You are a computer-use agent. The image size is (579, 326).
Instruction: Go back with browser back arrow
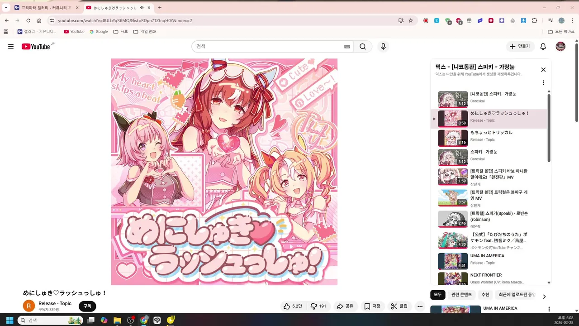(6, 20)
